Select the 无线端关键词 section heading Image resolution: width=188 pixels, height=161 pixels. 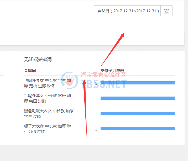[x=38, y=59]
